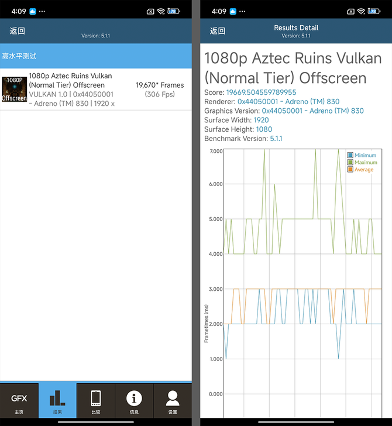
Task: Open the 1080p Aztec Ruins Vulkan result title
Action: pyautogui.click(x=70, y=80)
